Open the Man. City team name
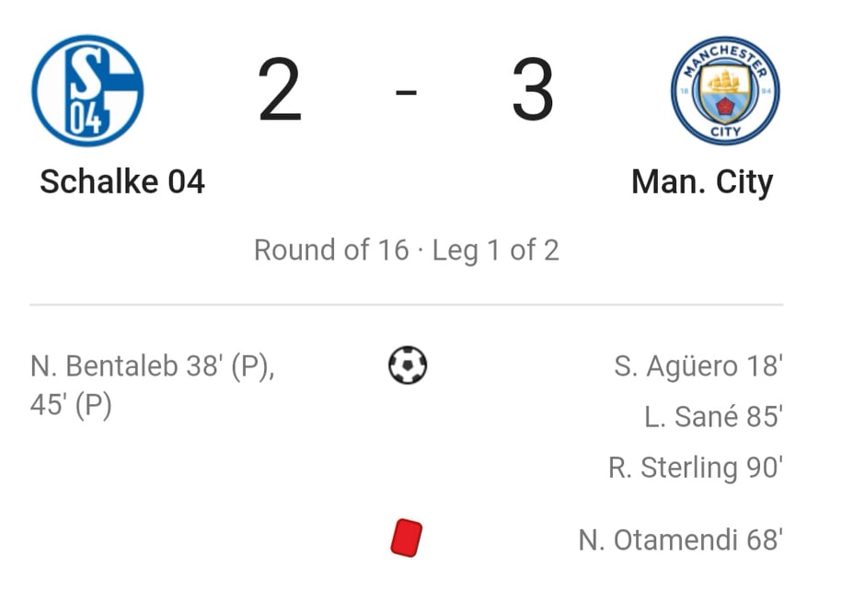 click(702, 182)
